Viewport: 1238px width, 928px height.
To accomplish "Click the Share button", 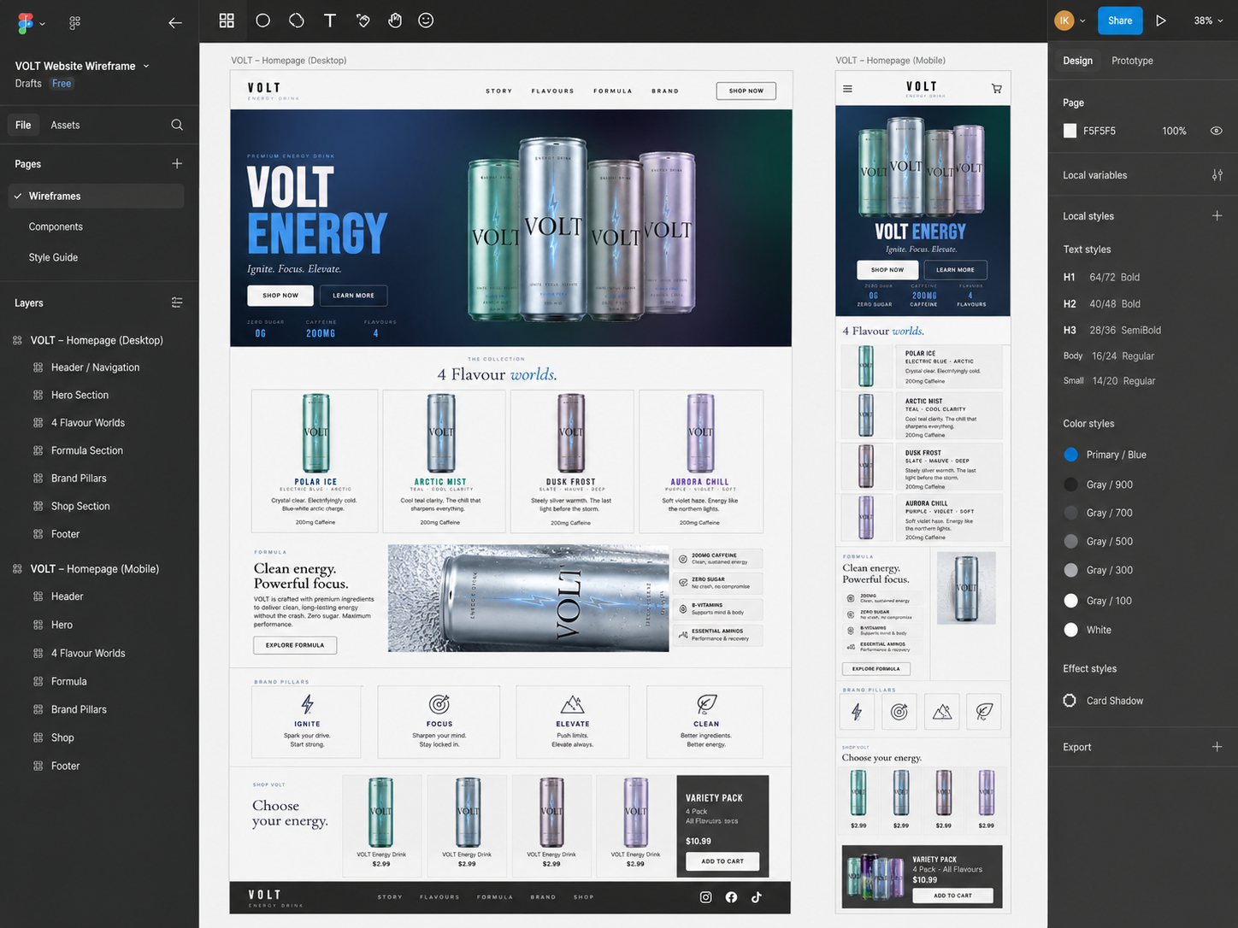I will click(x=1120, y=21).
